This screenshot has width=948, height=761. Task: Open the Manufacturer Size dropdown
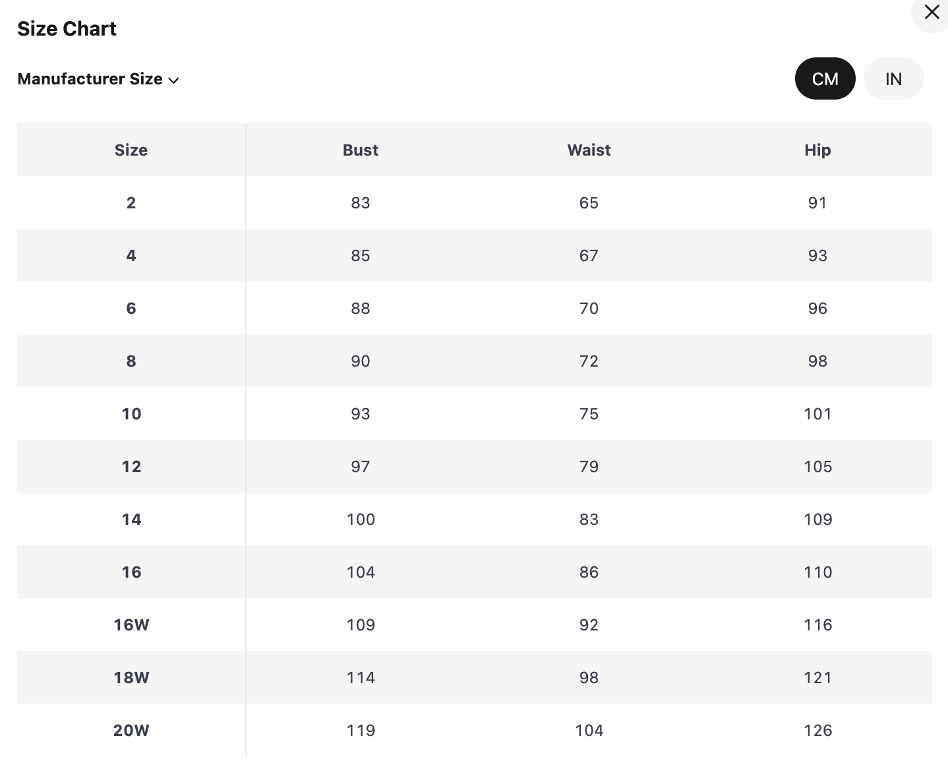click(98, 79)
